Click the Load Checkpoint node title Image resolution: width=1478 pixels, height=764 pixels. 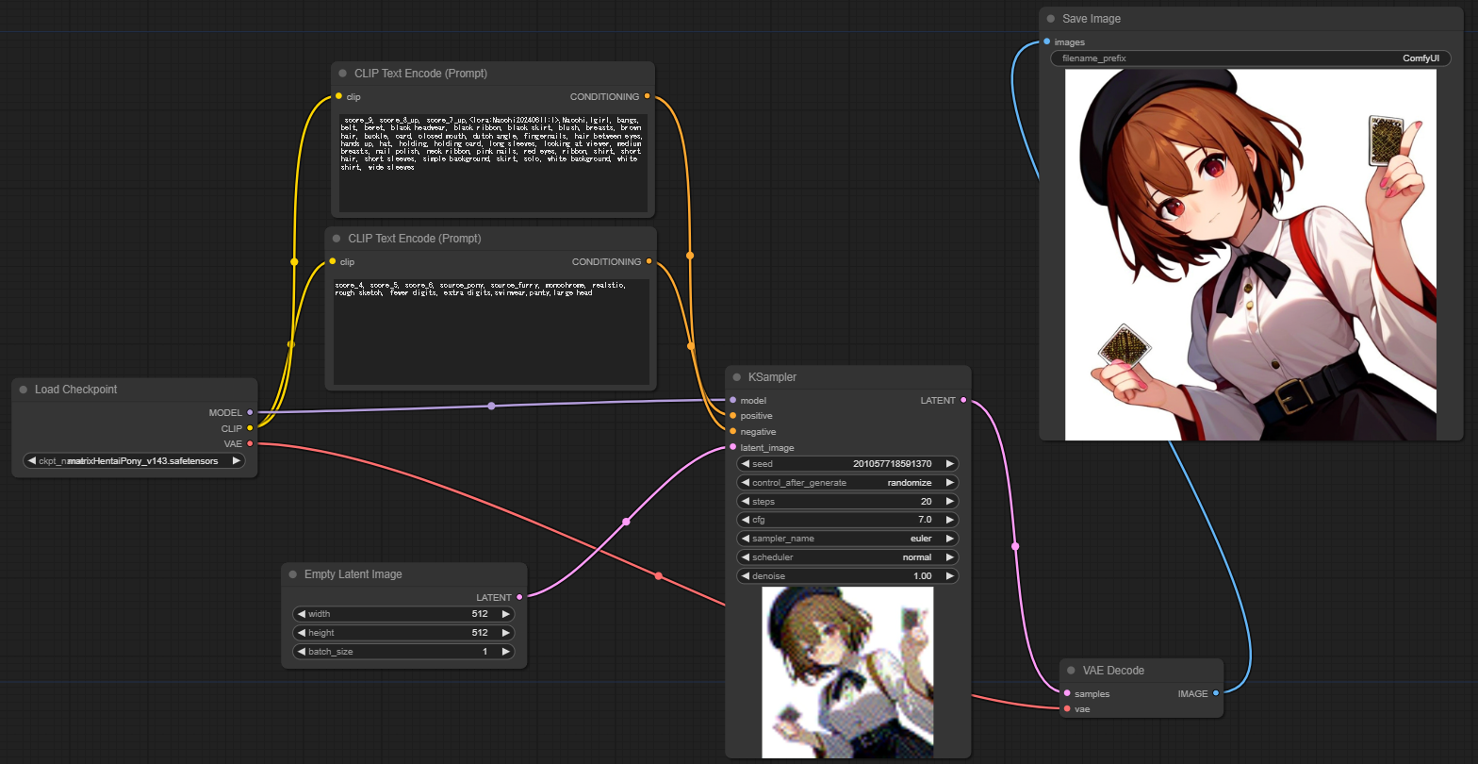(x=76, y=390)
